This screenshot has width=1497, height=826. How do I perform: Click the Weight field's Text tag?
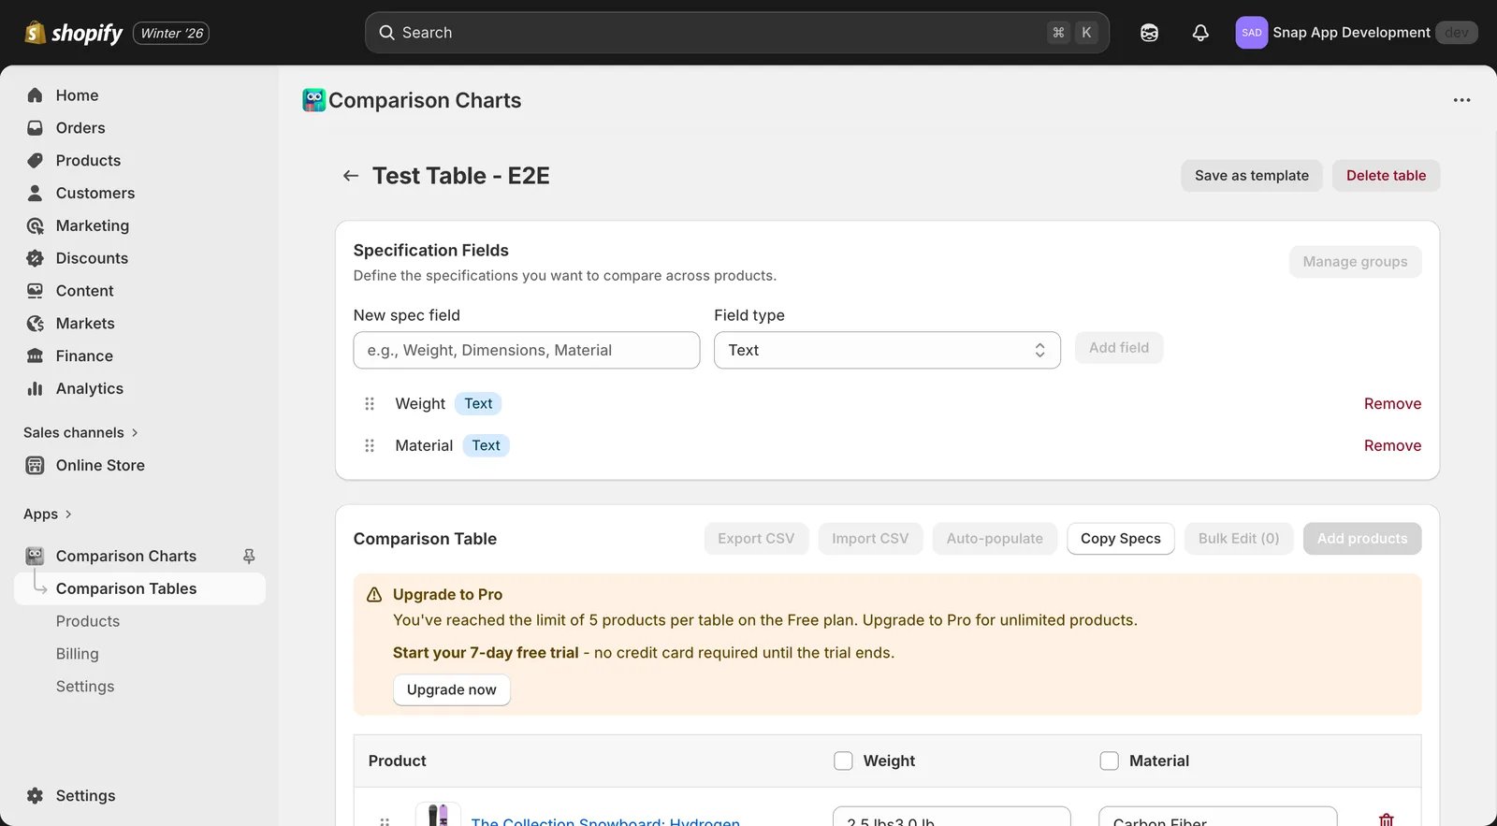[x=478, y=404]
